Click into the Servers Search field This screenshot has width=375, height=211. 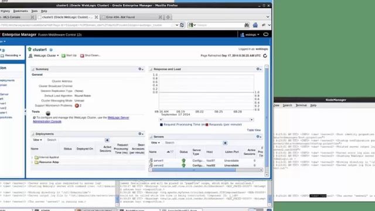click(193, 143)
